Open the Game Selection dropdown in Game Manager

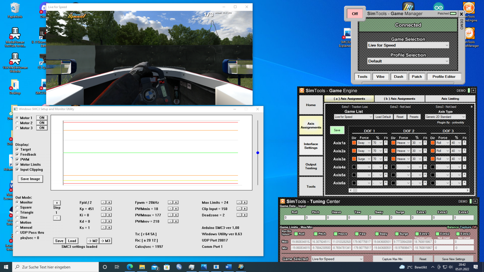(x=408, y=45)
